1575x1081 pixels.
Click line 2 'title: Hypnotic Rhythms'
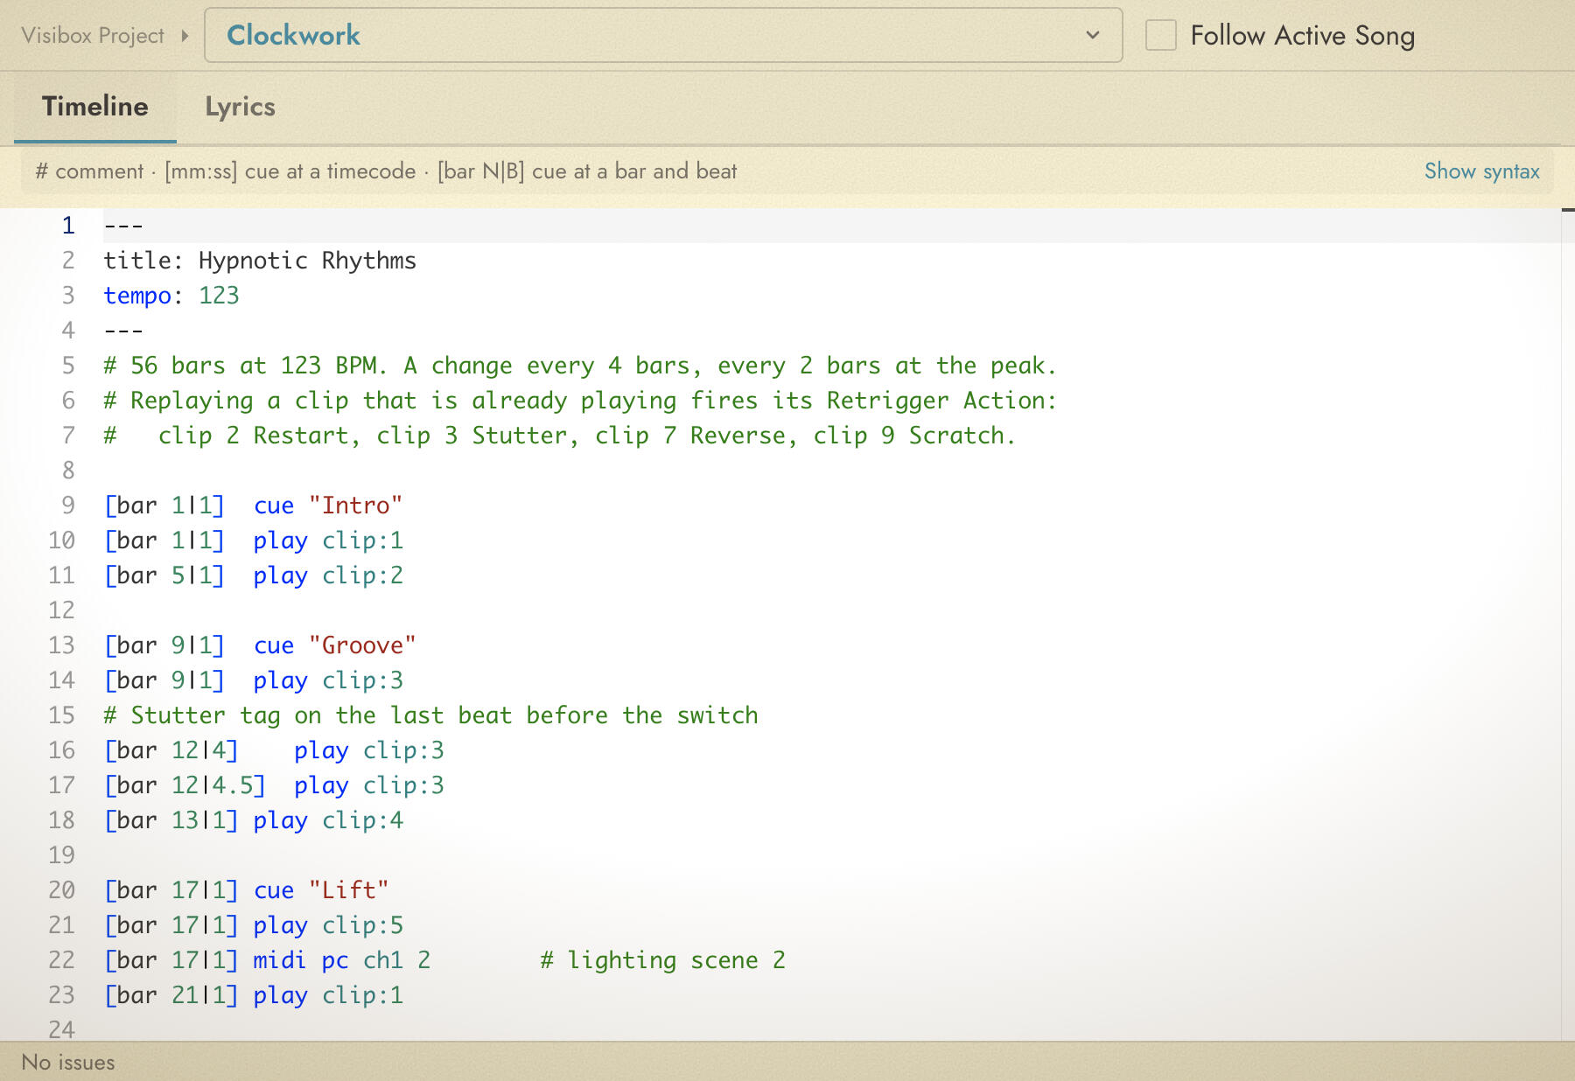[260, 261]
